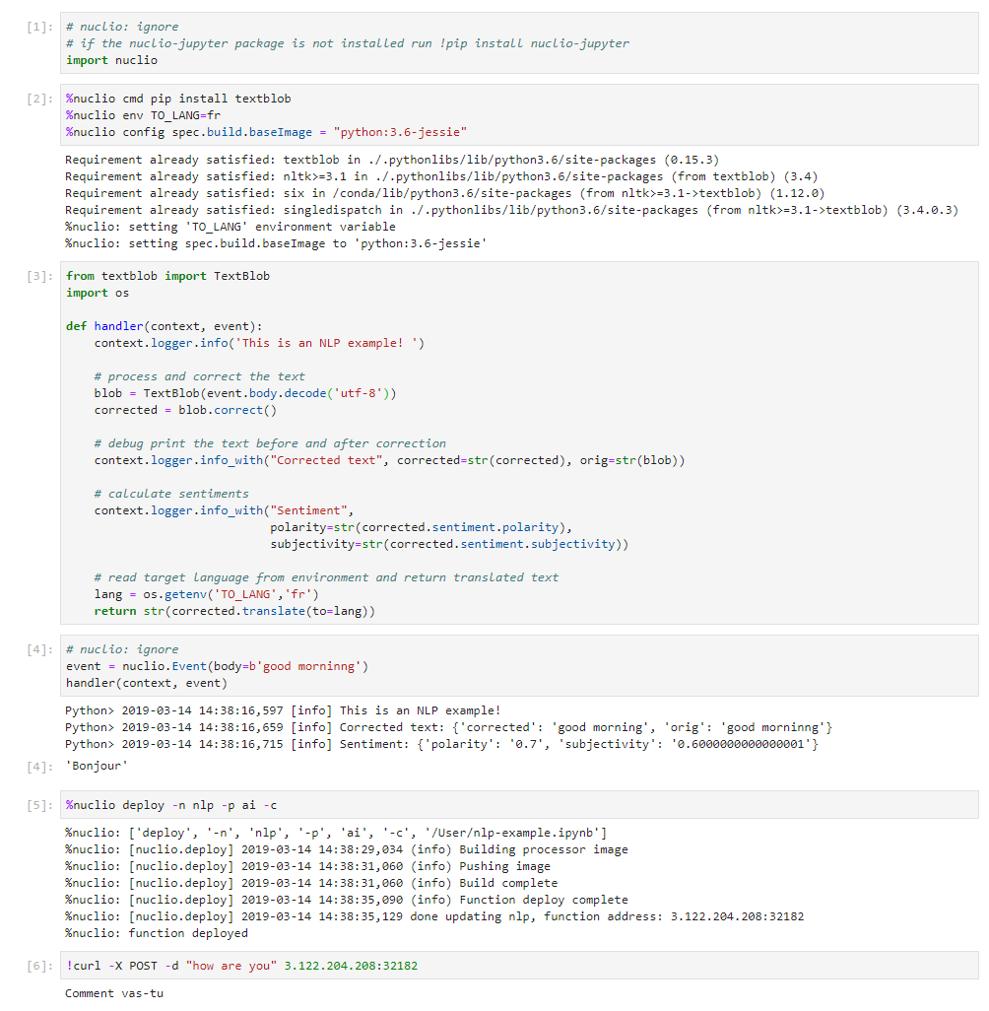The height and width of the screenshot is (1011, 989).
Task: Click the 'Building processor image' log line
Action: (x=346, y=849)
